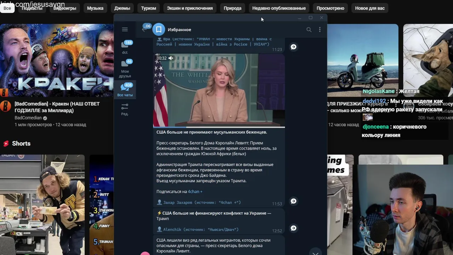Select the Подкасты filter chip
This screenshot has width=453, height=255.
[x=32, y=8]
